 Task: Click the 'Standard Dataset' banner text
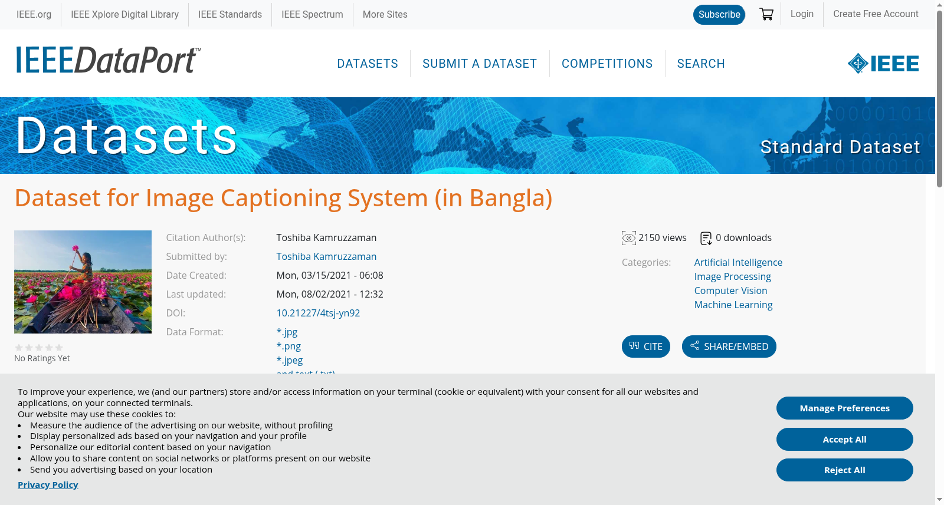(840, 147)
